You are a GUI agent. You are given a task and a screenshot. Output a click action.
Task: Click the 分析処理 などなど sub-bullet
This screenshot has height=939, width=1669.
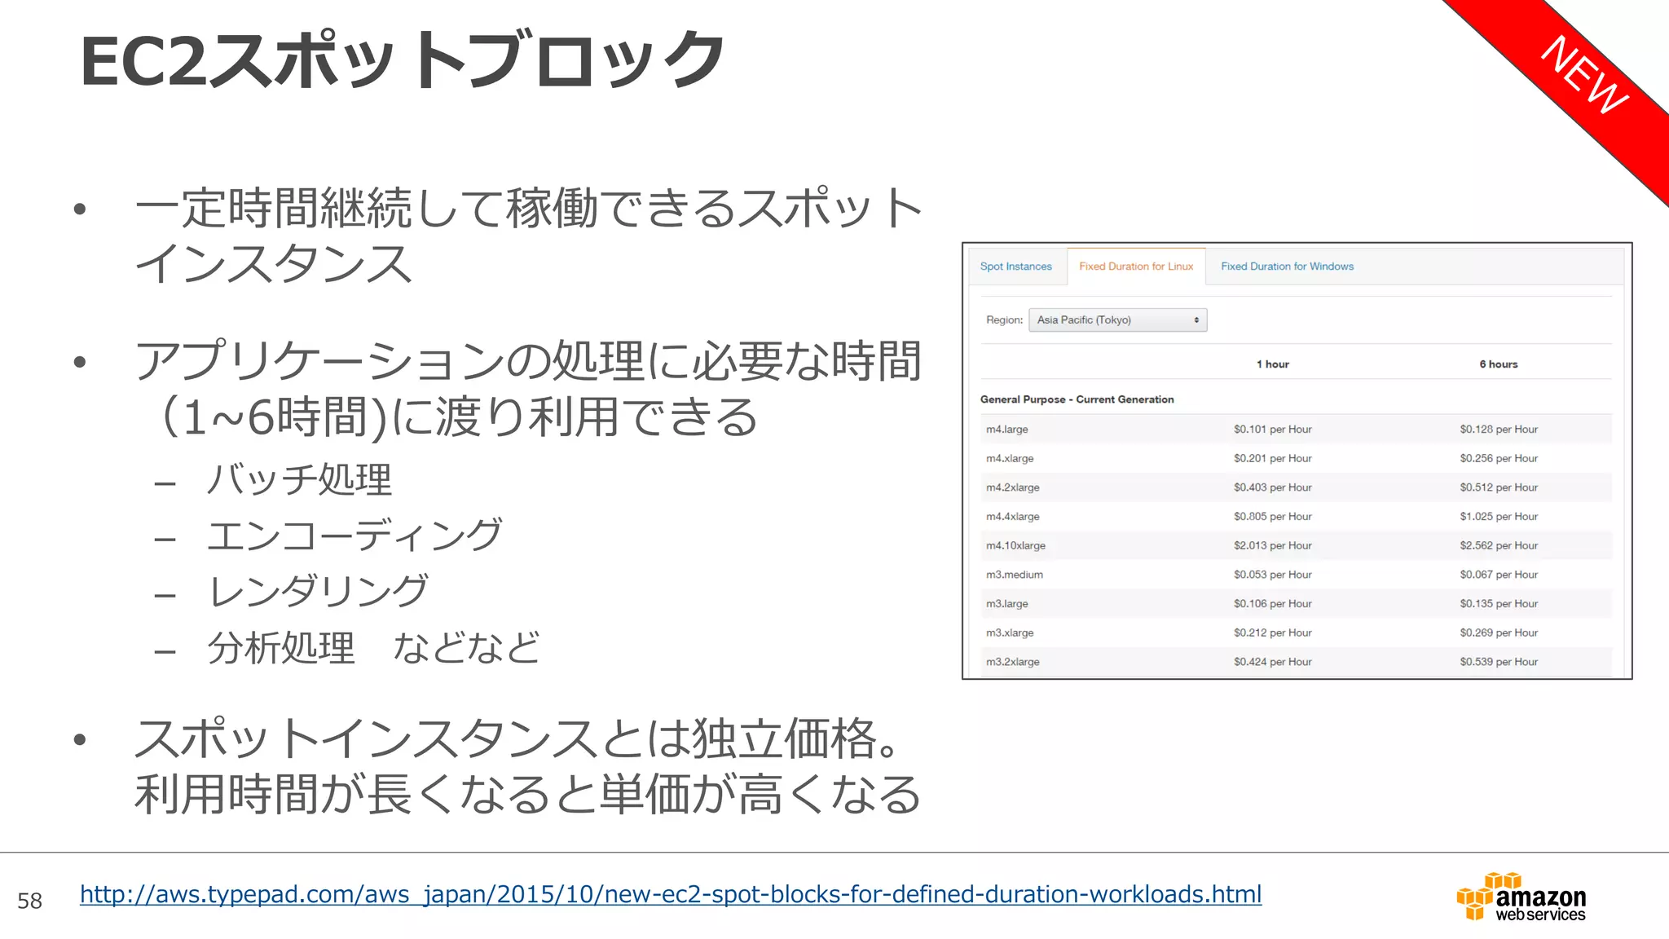(373, 648)
